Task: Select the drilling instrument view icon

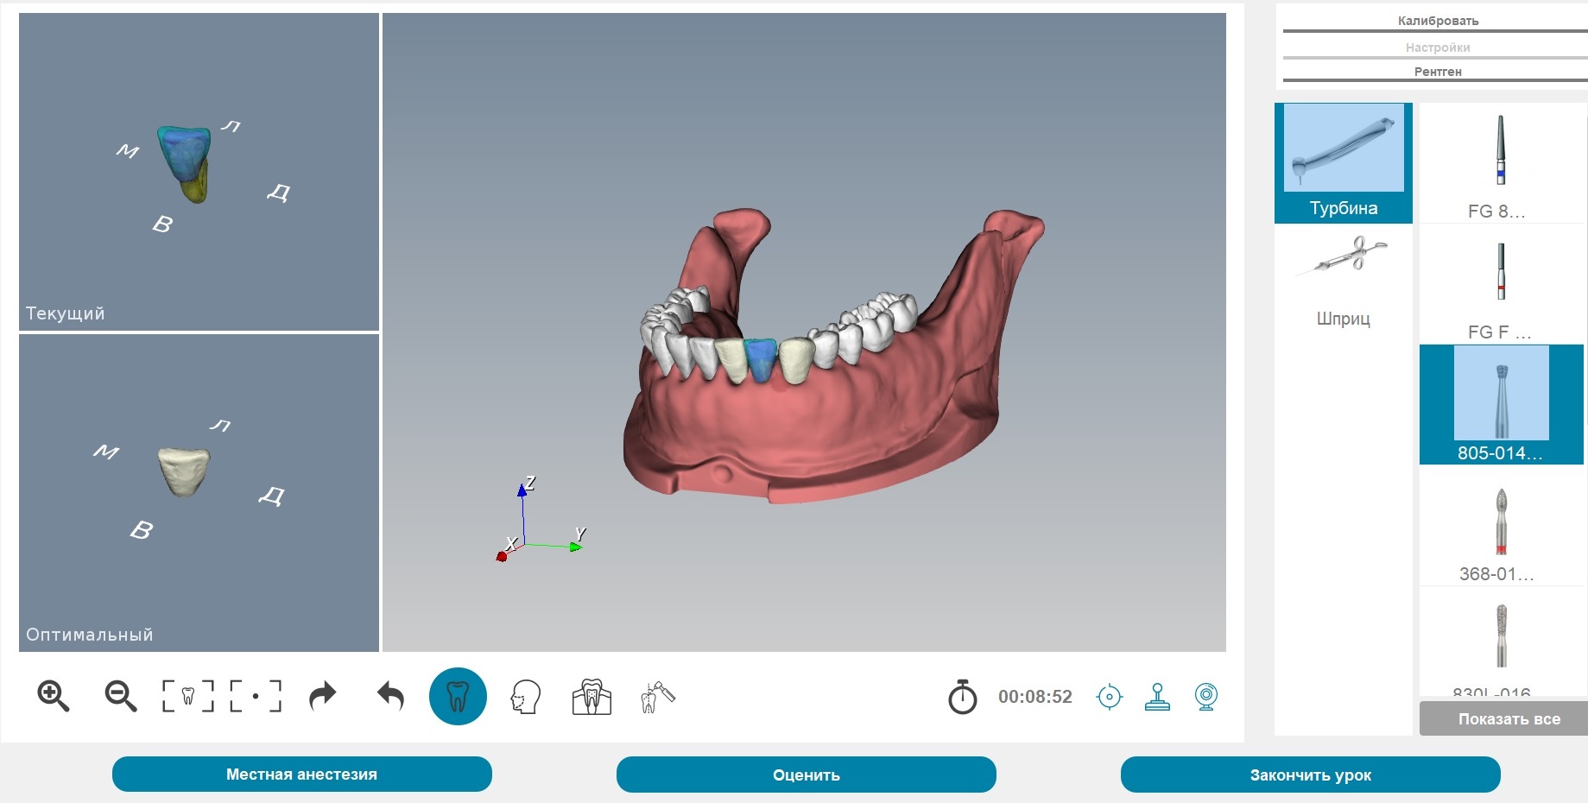Action: pos(656,696)
